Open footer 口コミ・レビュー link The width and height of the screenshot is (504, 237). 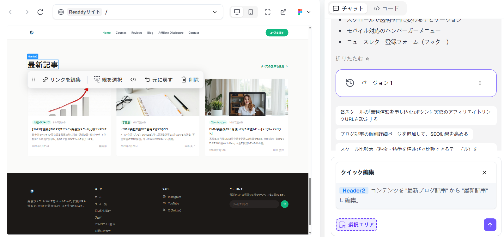[x=103, y=211]
